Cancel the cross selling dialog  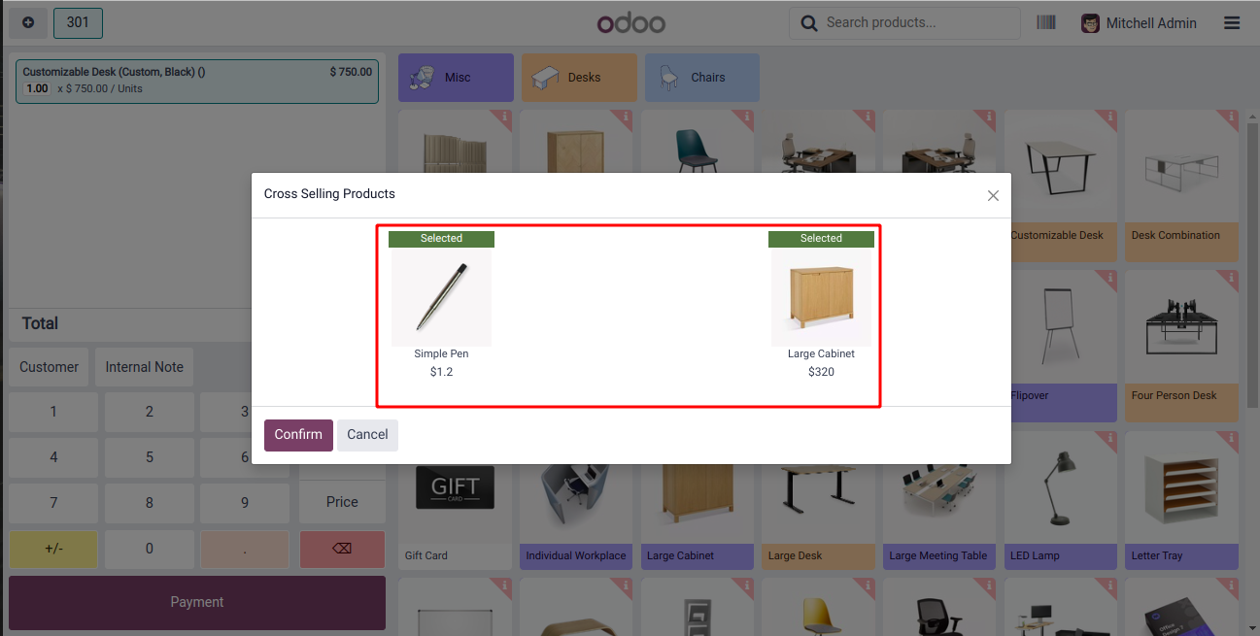pos(367,435)
